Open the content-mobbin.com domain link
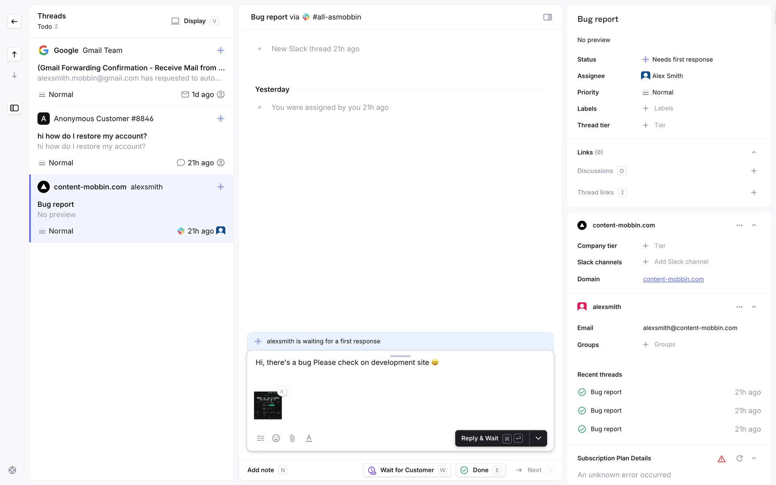The width and height of the screenshot is (776, 485). click(x=673, y=279)
